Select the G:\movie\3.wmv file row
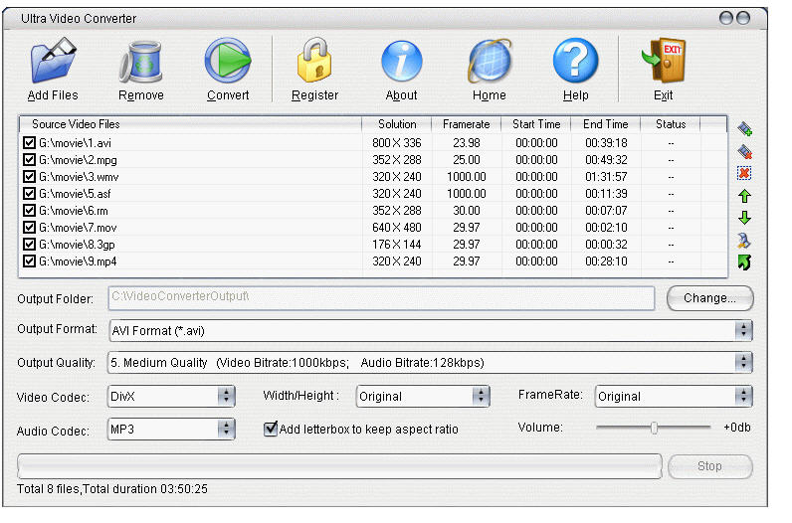This screenshot has width=792, height=523. click(x=373, y=177)
